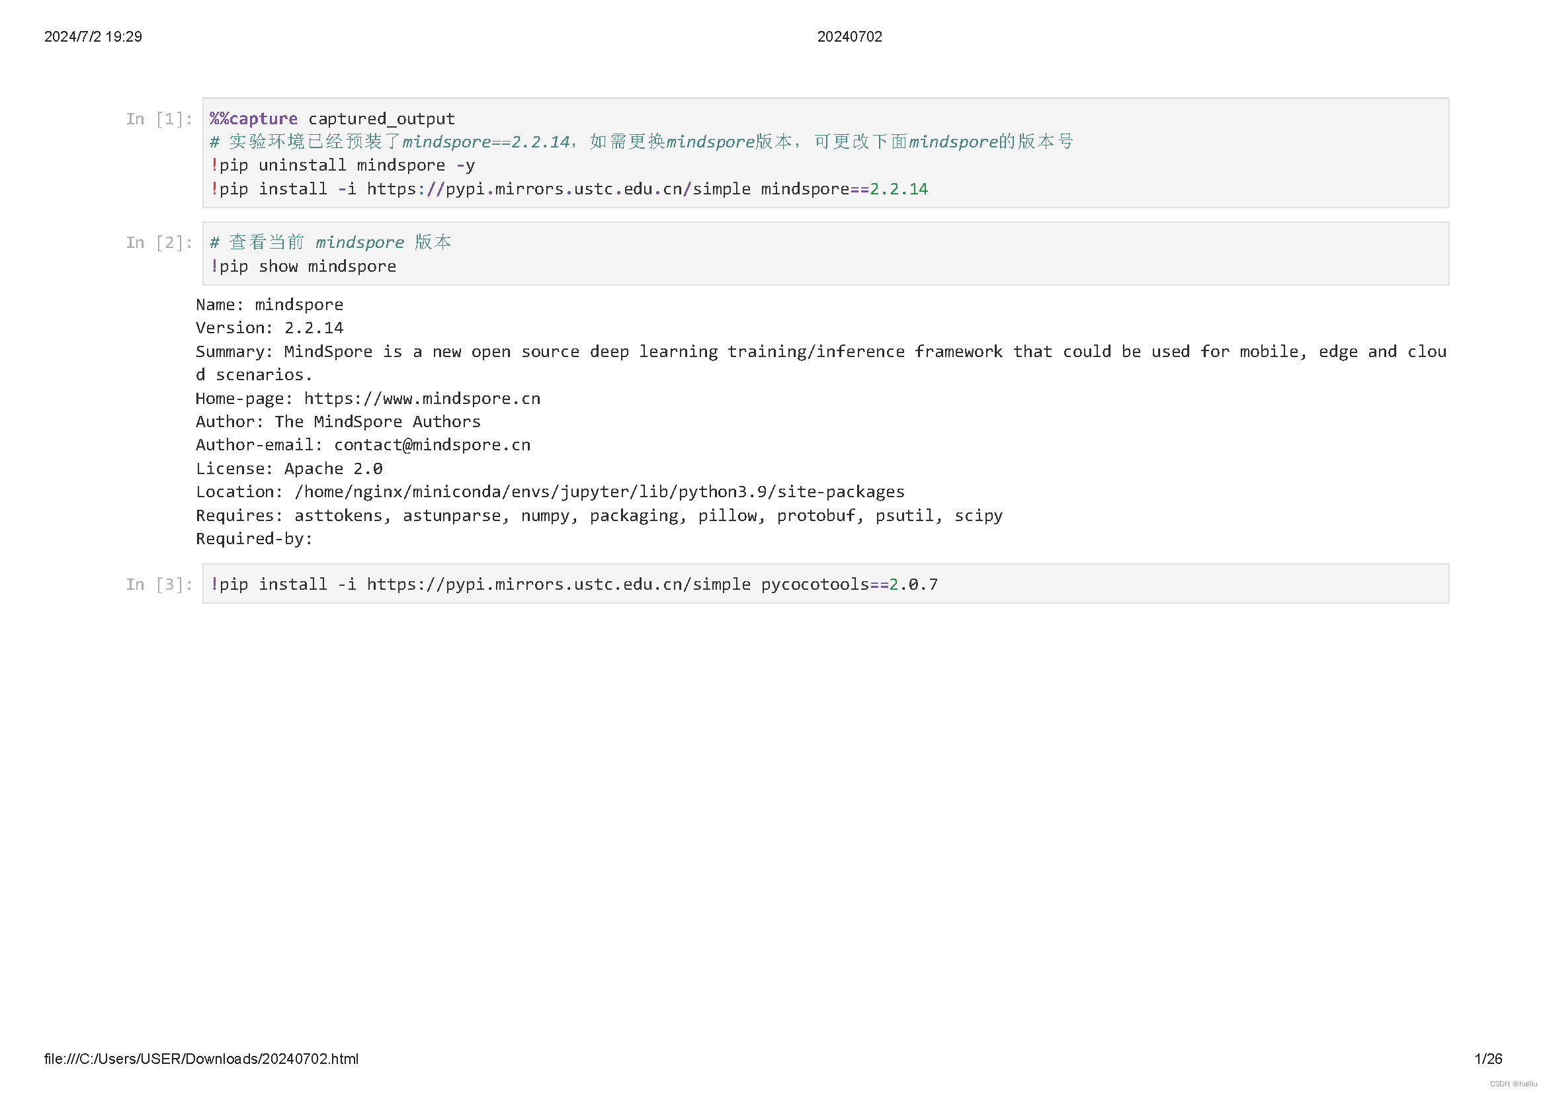Click the 2024/7/2 19:29 timestamp header
Viewport: 1547px width, 1093px height.
[93, 37]
